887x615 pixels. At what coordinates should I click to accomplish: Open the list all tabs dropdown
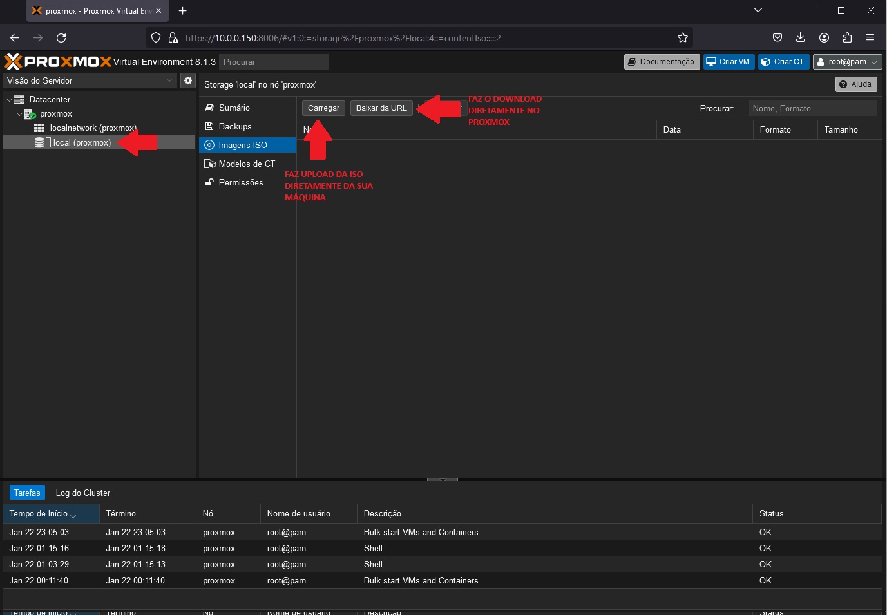758,10
